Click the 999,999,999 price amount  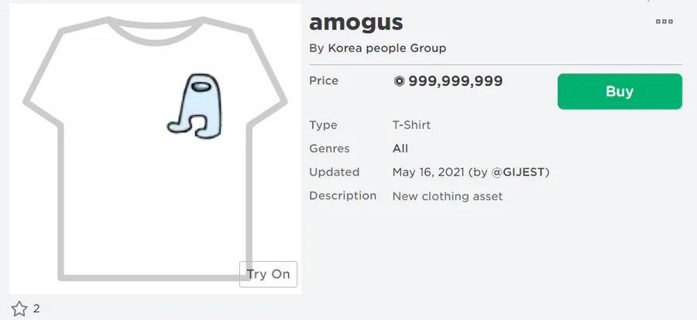pyautogui.click(x=455, y=81)
